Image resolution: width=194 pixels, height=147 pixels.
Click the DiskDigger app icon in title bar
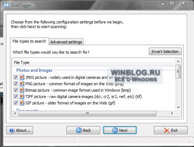tap(6, 5)
